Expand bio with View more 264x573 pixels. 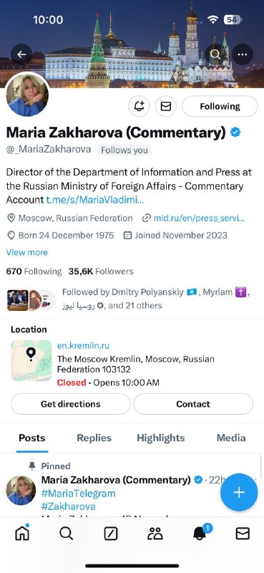[x=27, y=253]
